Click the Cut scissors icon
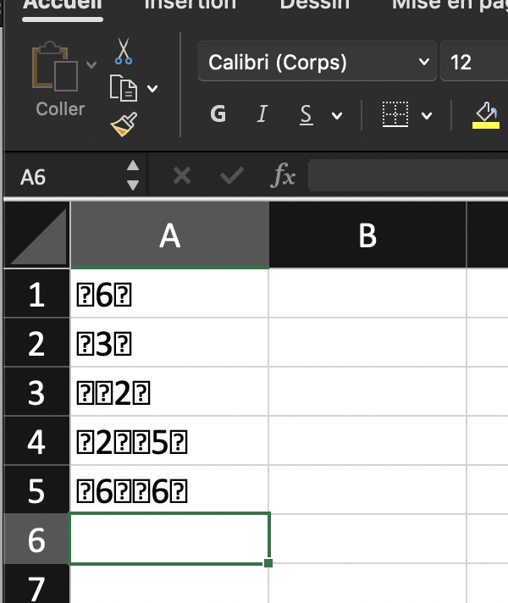Image resolution: width=508 pixels, height=603 pixels. point(124,51)
